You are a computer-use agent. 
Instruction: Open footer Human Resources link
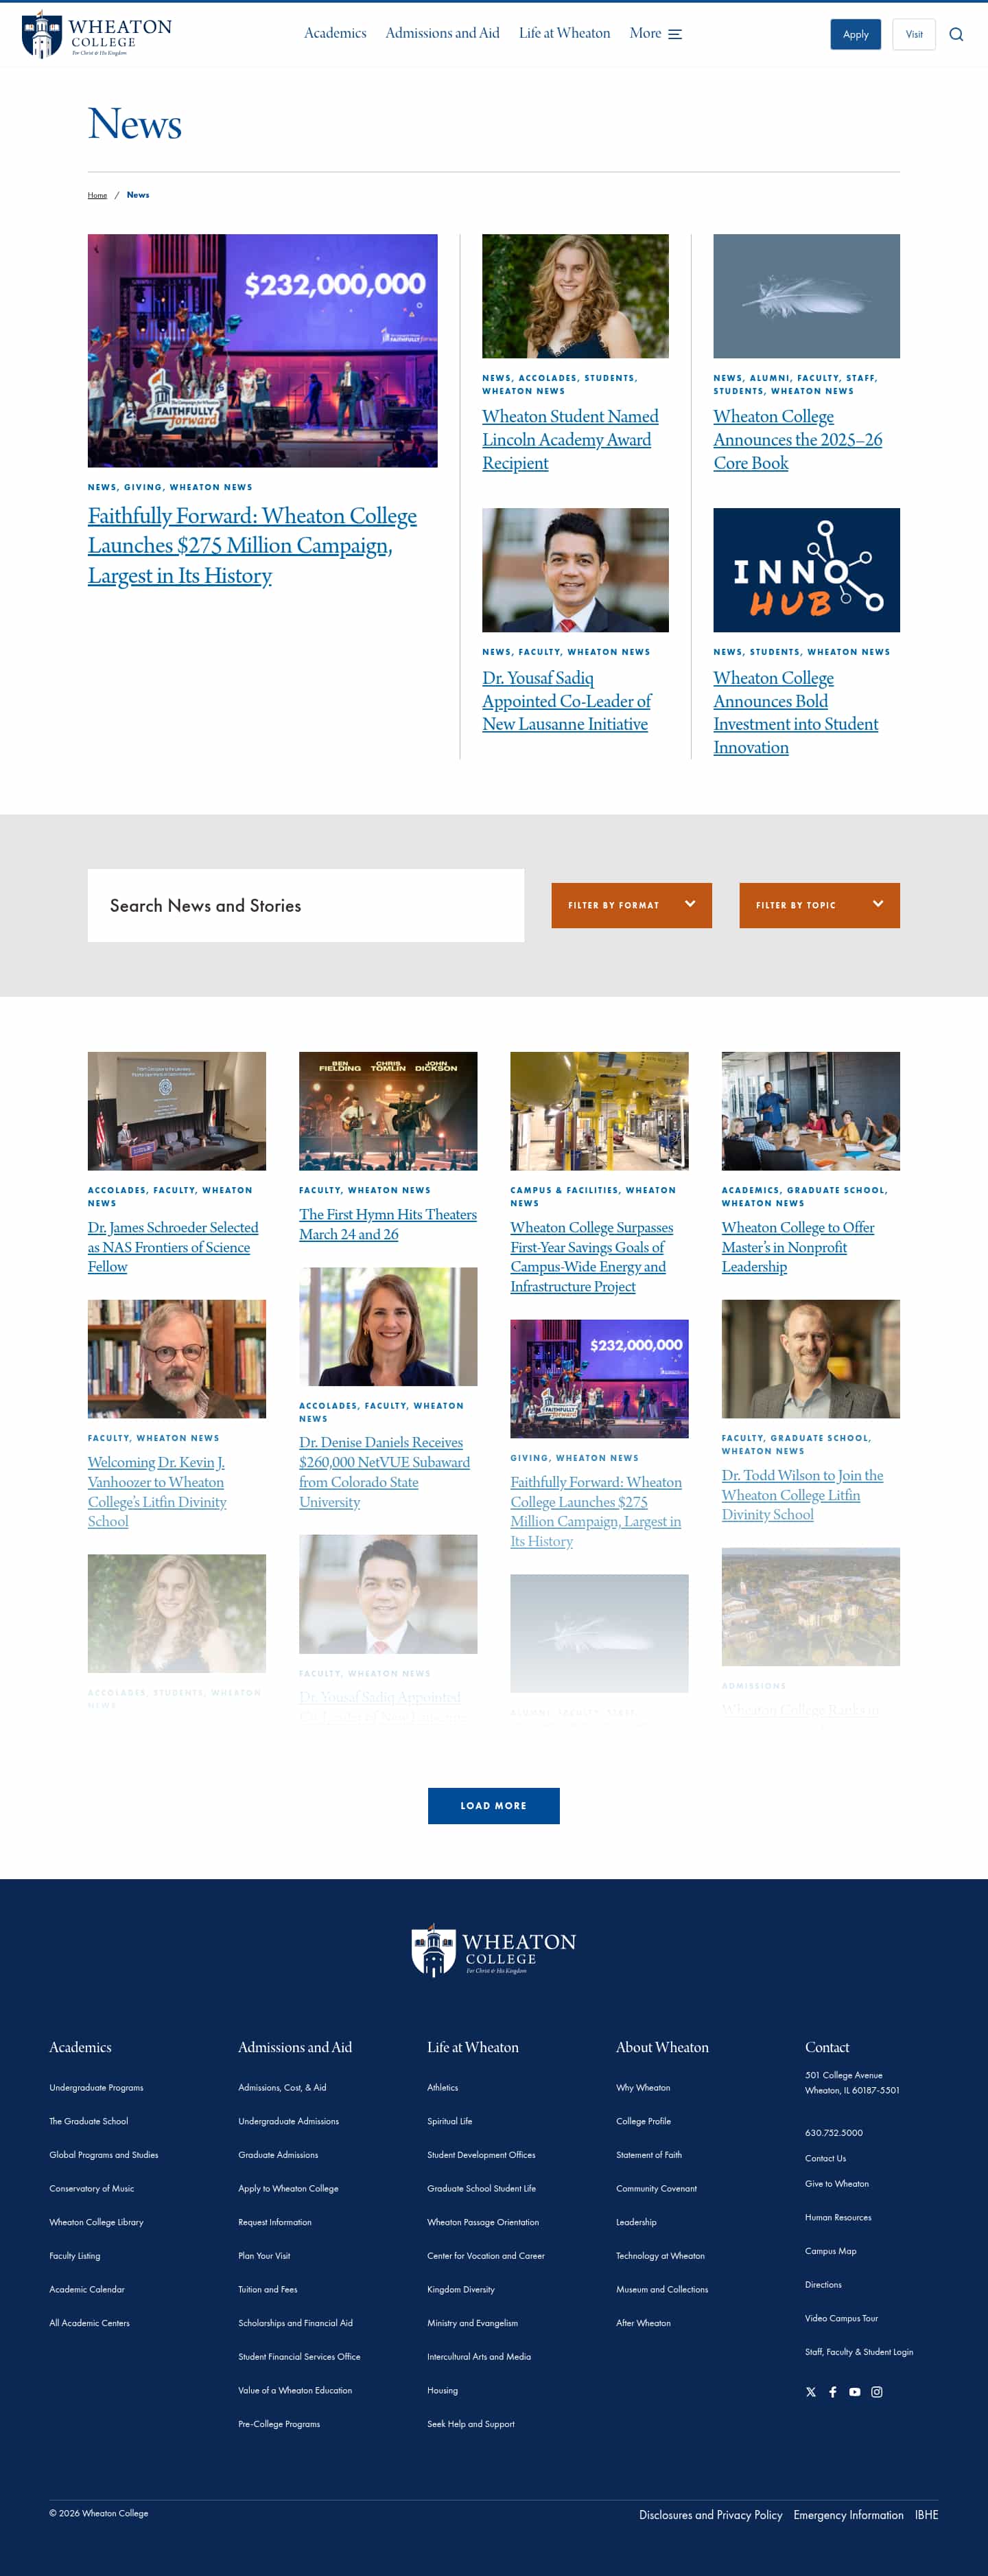pos(838,2217)
